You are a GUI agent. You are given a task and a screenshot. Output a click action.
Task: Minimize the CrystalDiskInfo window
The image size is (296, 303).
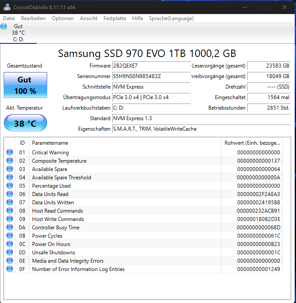pyautogui.click(x=245, y=7)
